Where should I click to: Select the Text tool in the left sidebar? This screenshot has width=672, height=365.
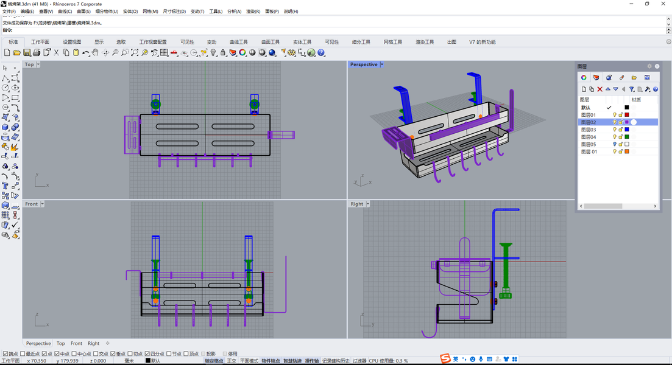tap(5, 186)
